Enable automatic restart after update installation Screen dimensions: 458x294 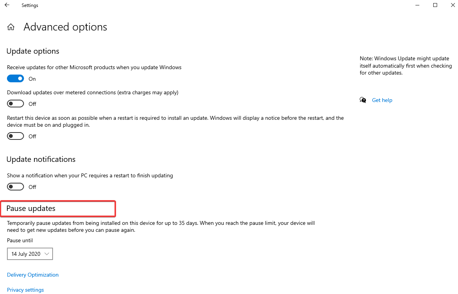coord(15,136)
